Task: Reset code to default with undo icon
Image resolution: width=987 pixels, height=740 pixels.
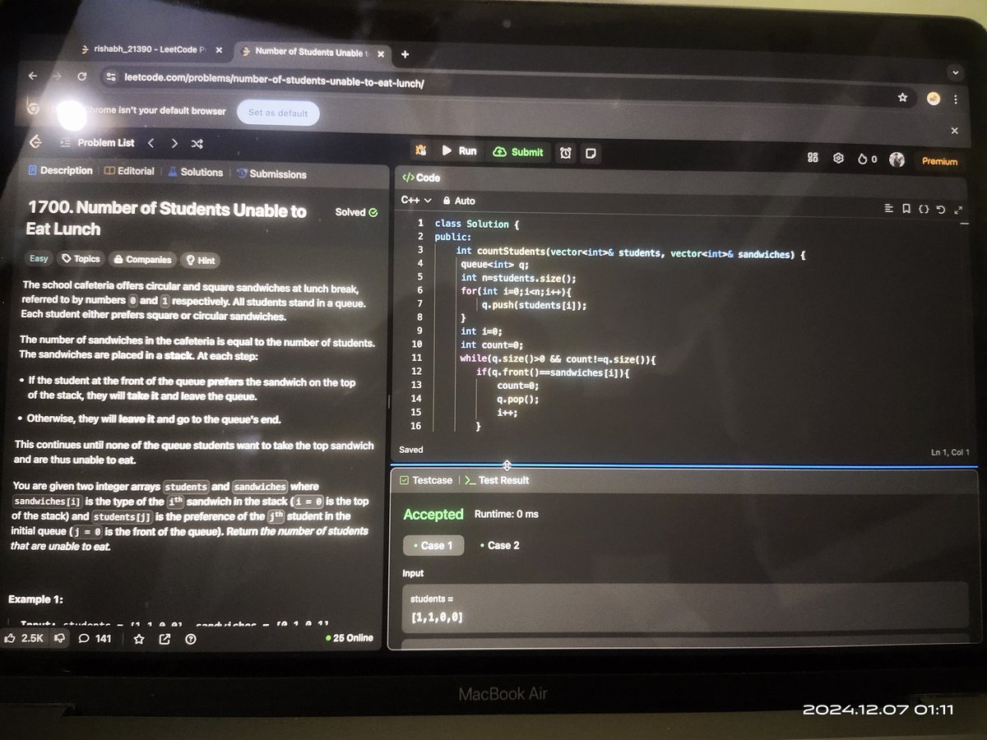Action: (x=941, y=210)
